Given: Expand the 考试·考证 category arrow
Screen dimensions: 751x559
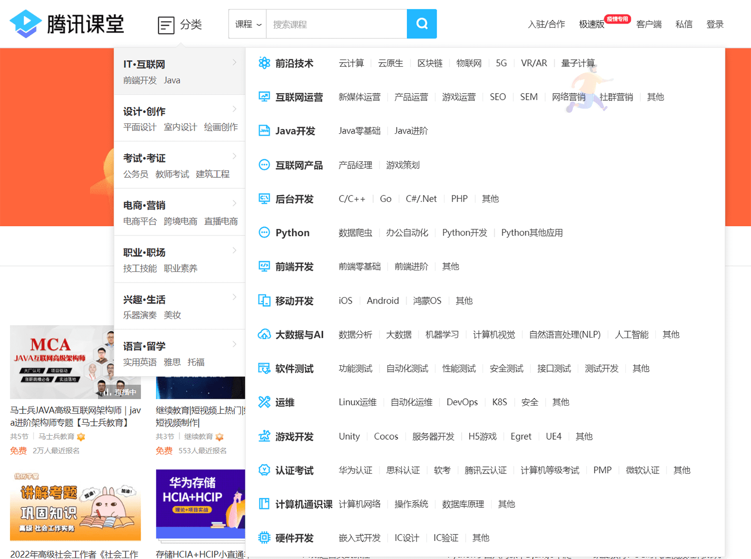Looking at the screenshot, I should click(x=234, y=156).
